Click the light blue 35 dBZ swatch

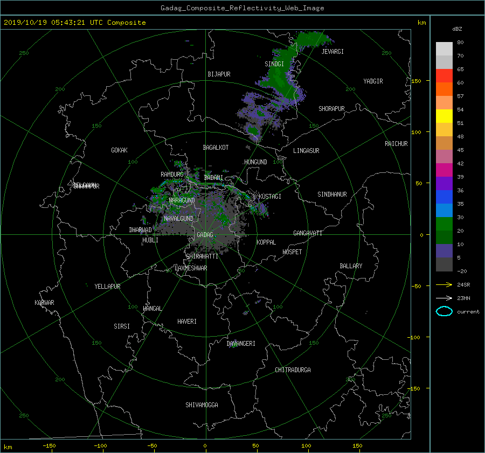pyautogui.click(x=444, y=210)
